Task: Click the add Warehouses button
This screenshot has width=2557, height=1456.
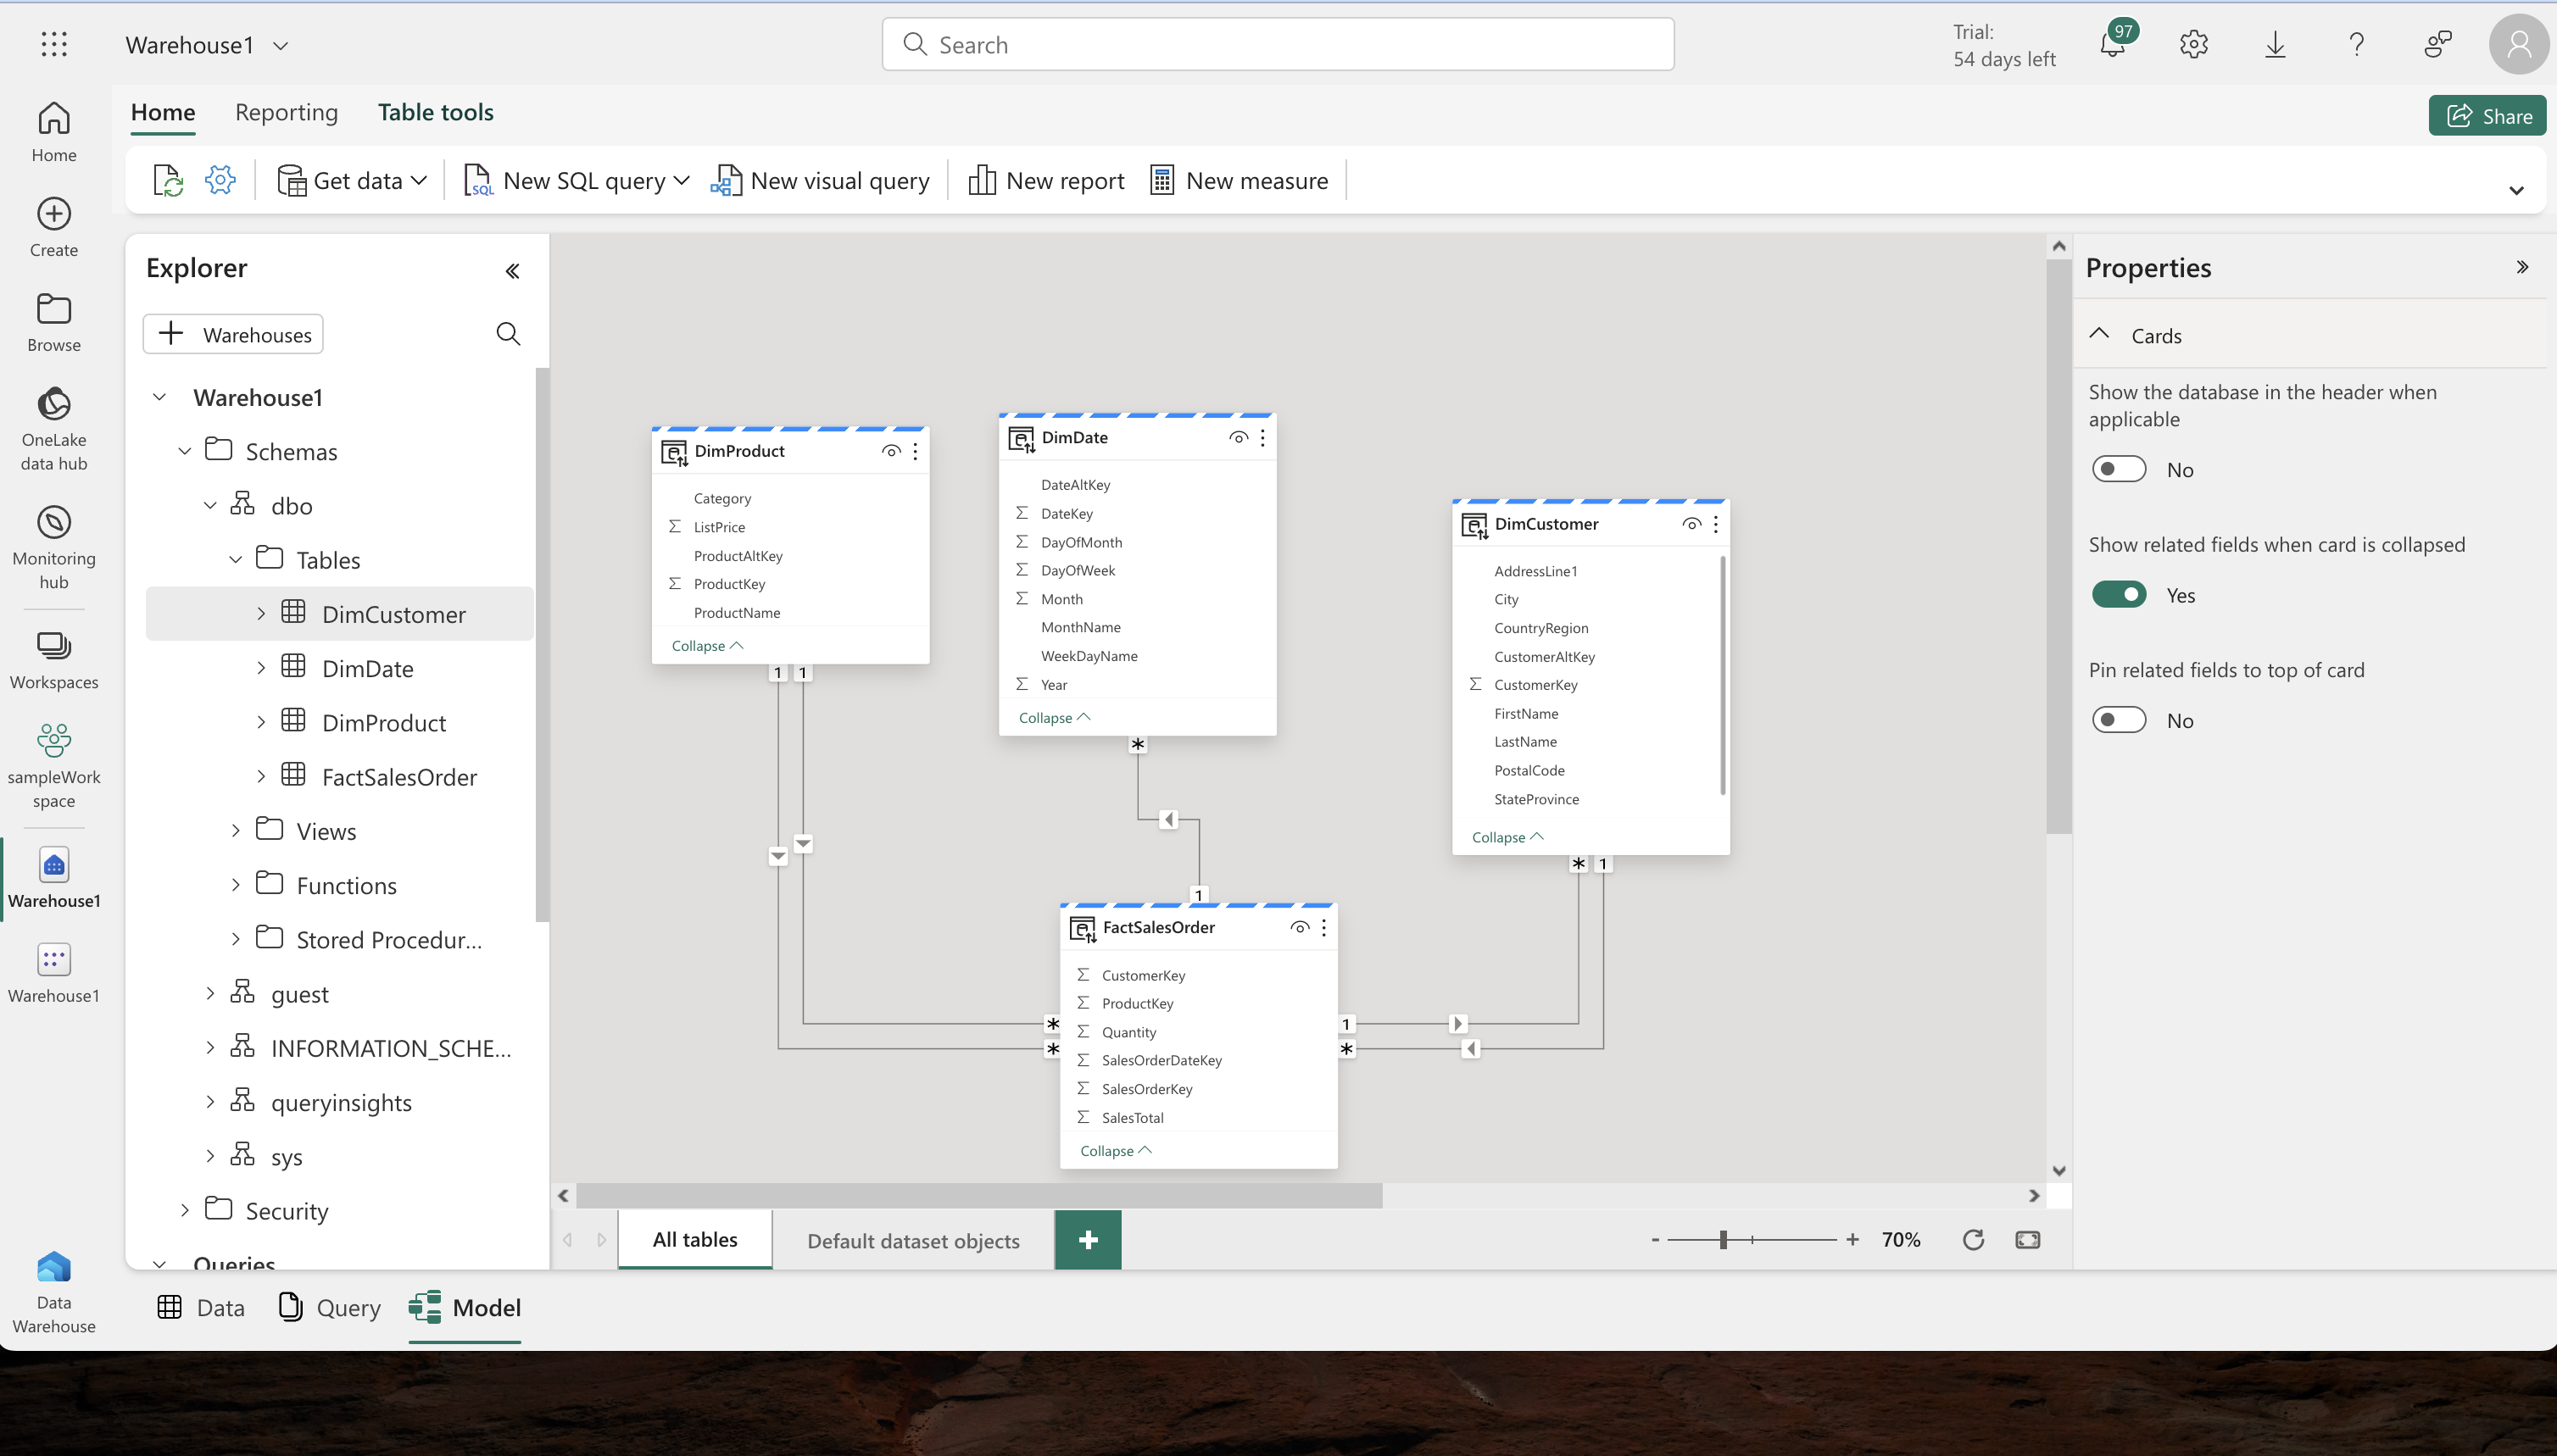Action: pyautogui.click(x=233, y=334)
